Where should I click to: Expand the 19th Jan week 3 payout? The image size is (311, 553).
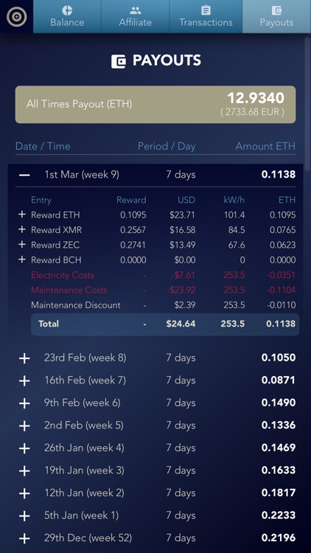pos(24,471)
